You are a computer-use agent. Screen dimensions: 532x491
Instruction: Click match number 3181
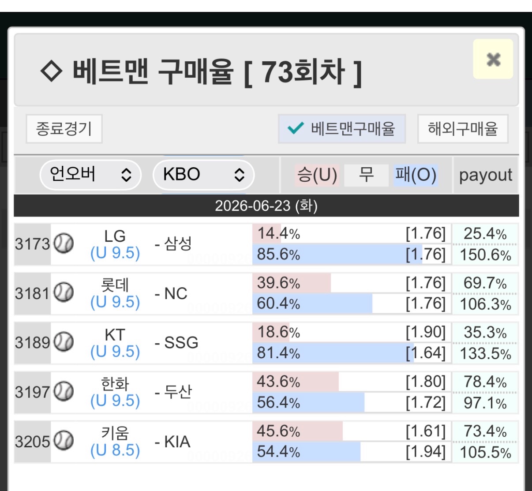tap(33, 293)
